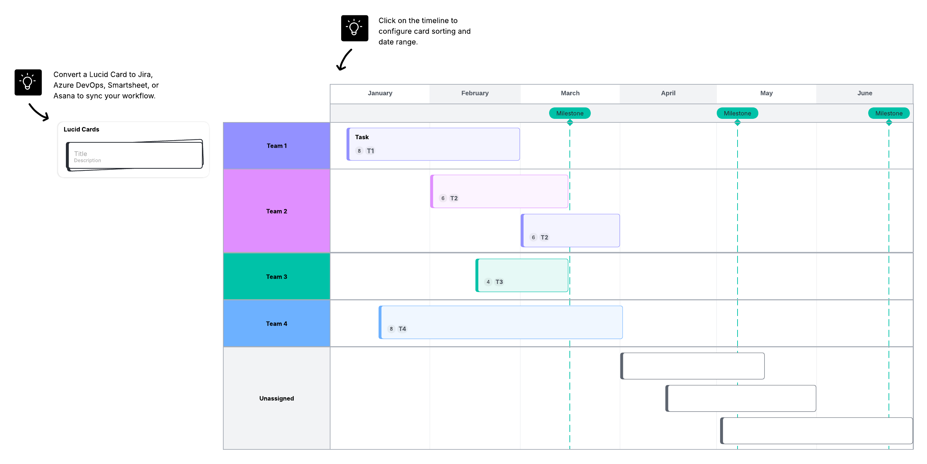Viewport: 927px width, 464px height.
Task: Click the Team 3 green lane header
Action: coord(276,276)
